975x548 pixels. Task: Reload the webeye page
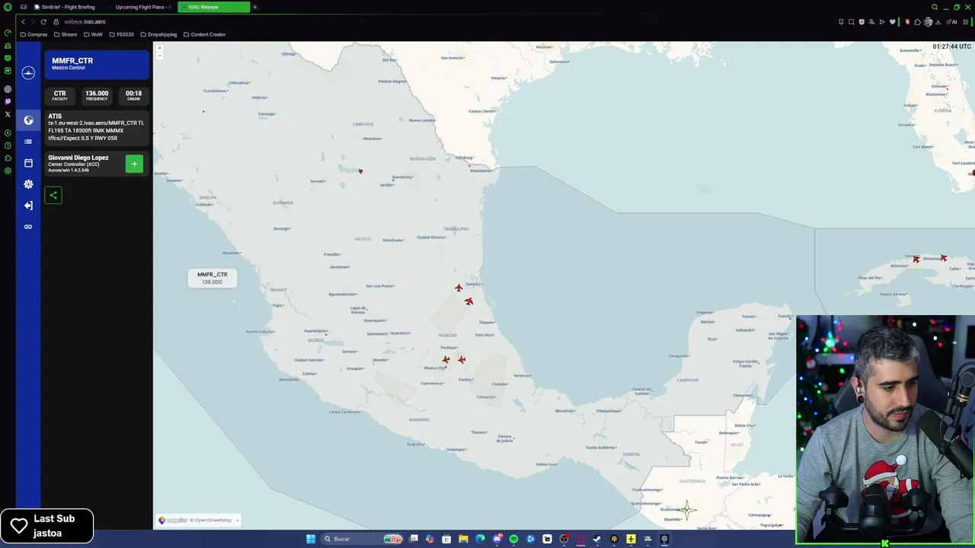click(x=43, y=21)
